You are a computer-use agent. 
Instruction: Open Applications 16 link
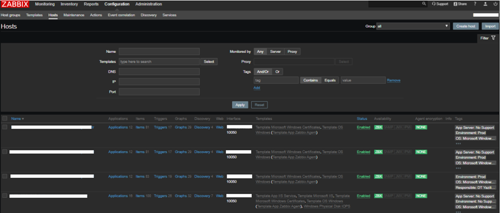coord(118,196)
